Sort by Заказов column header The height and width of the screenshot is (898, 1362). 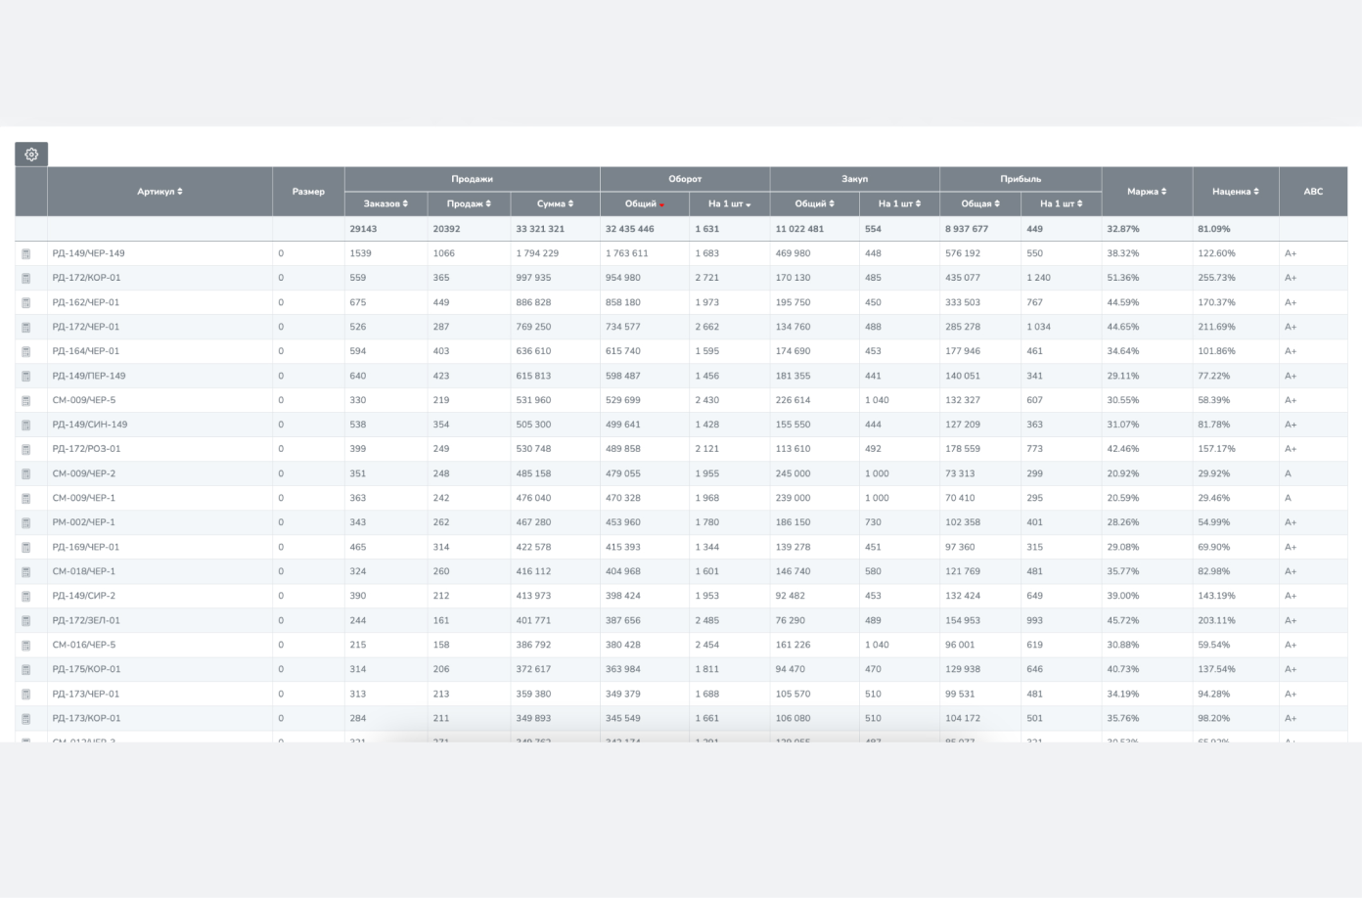(x=386, y=204)
